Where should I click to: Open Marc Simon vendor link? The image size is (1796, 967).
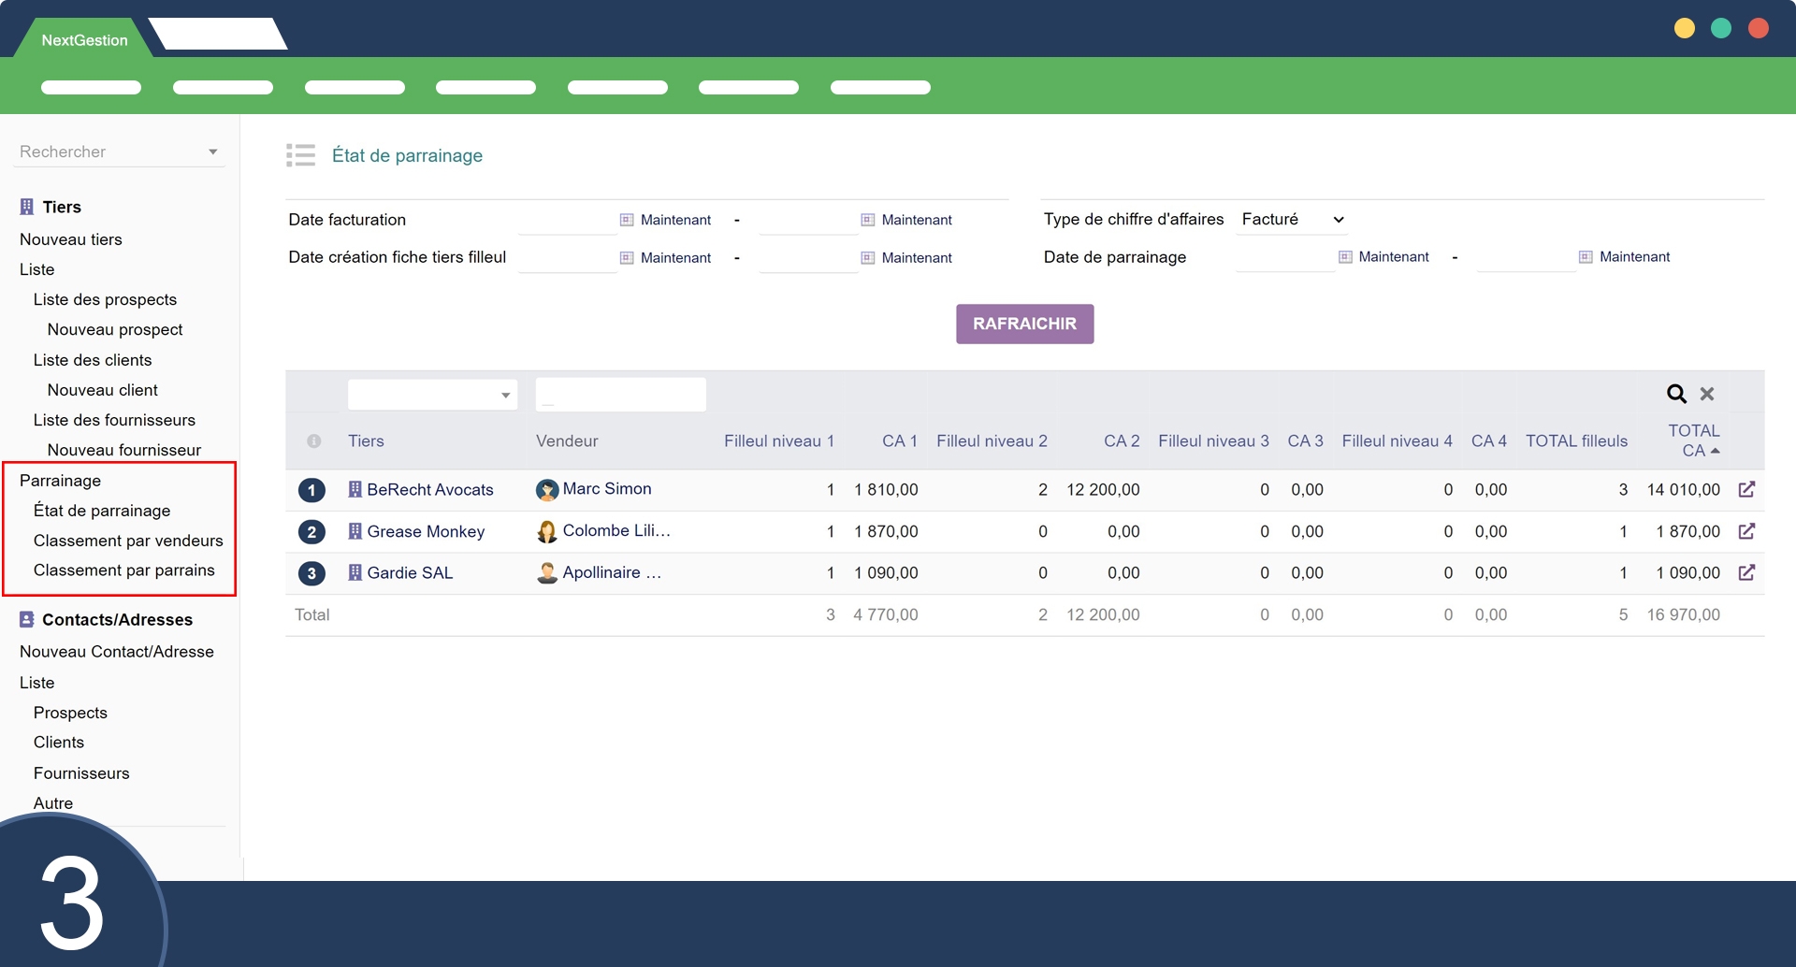point(606,489)
